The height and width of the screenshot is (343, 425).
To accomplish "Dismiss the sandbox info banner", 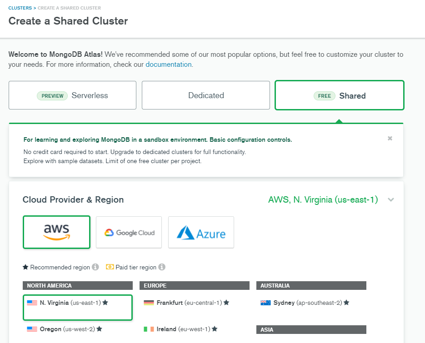I will pyautogui.click(x=390, y=139).
